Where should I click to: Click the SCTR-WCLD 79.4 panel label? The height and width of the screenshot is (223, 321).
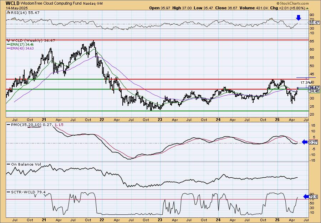pyautogui.click(x=29, y=192)
